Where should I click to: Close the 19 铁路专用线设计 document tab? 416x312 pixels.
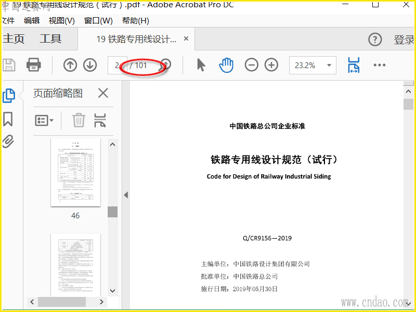click(186, 38)
